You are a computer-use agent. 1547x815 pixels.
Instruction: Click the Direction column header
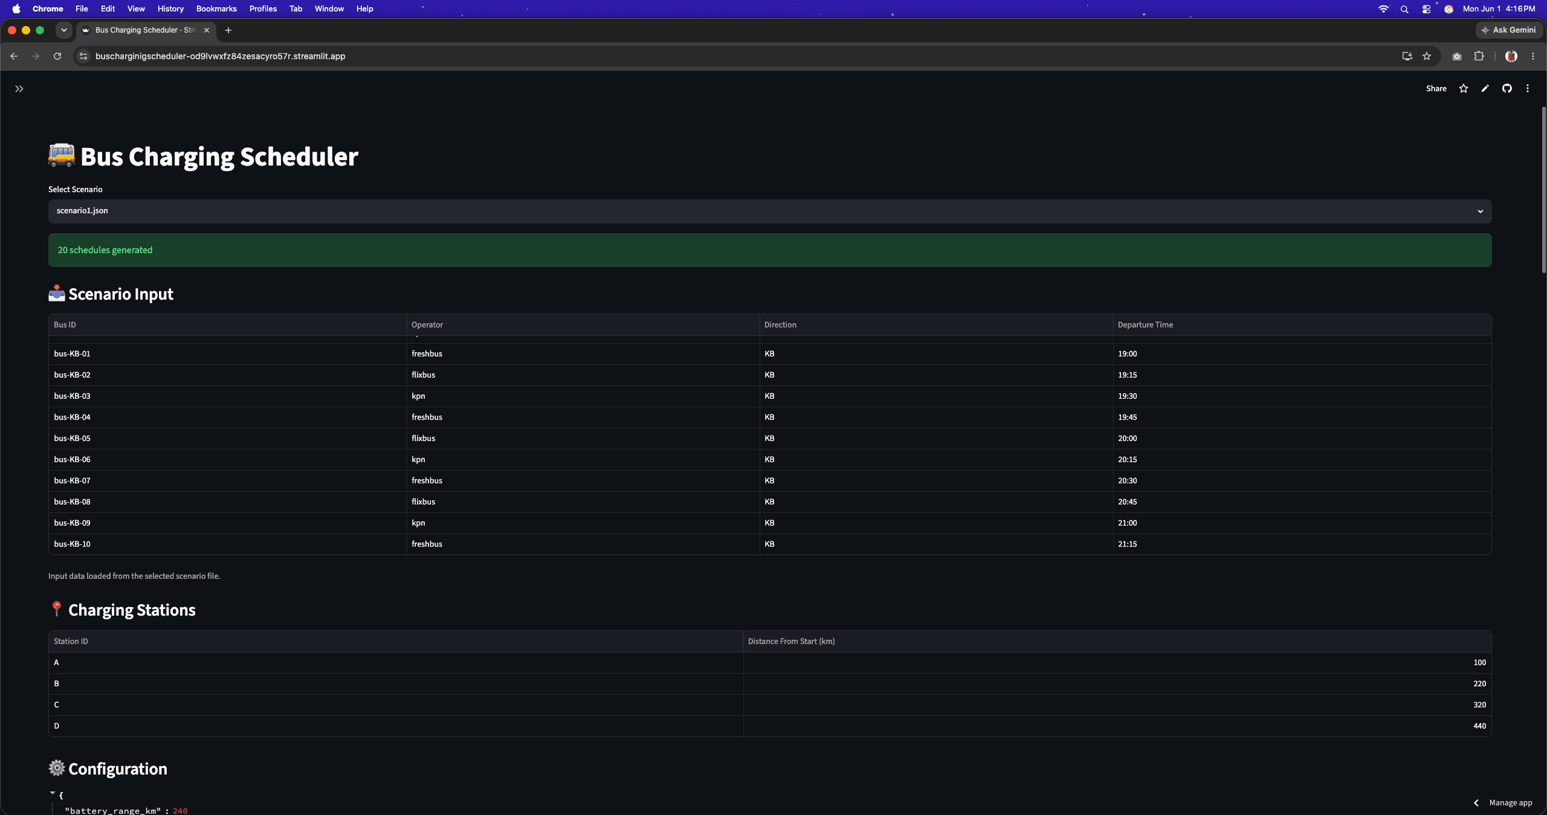[x=936, y=324]
